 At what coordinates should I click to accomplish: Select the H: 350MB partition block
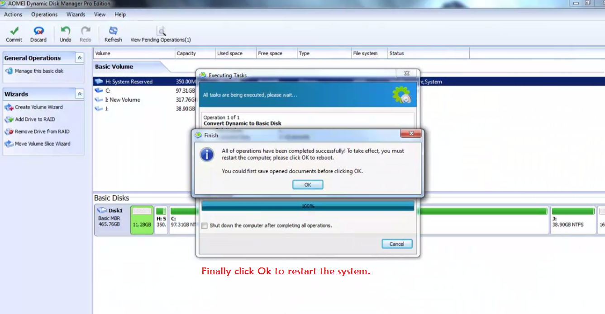click(161, 220)
